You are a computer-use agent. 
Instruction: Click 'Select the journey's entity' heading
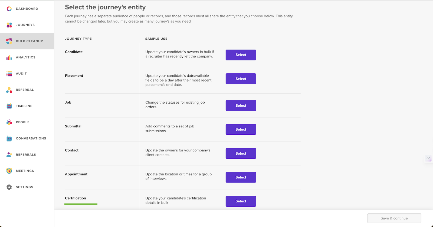tap(105, 7)
